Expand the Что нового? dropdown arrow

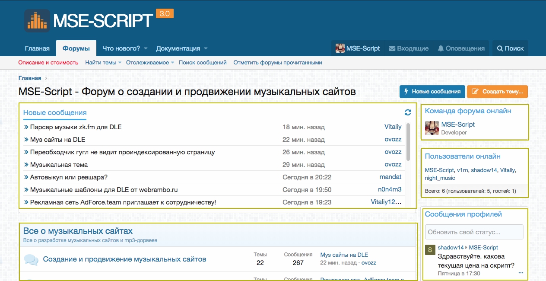[x=146, y=48]
